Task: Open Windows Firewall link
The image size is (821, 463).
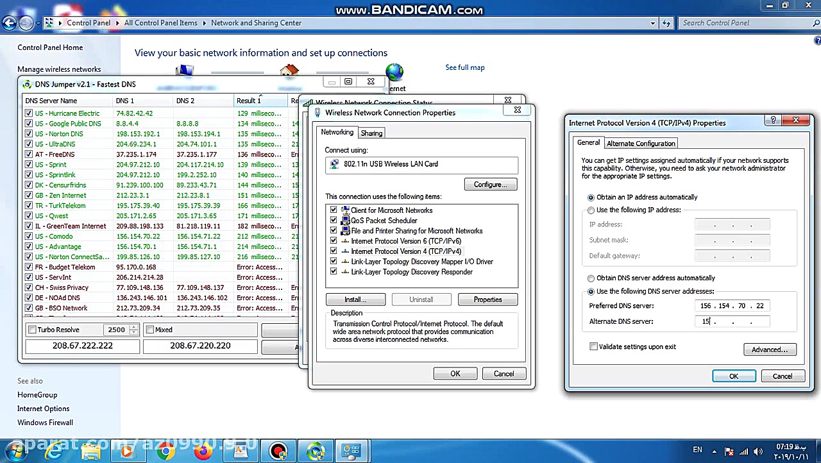Action: coord(45,423)
